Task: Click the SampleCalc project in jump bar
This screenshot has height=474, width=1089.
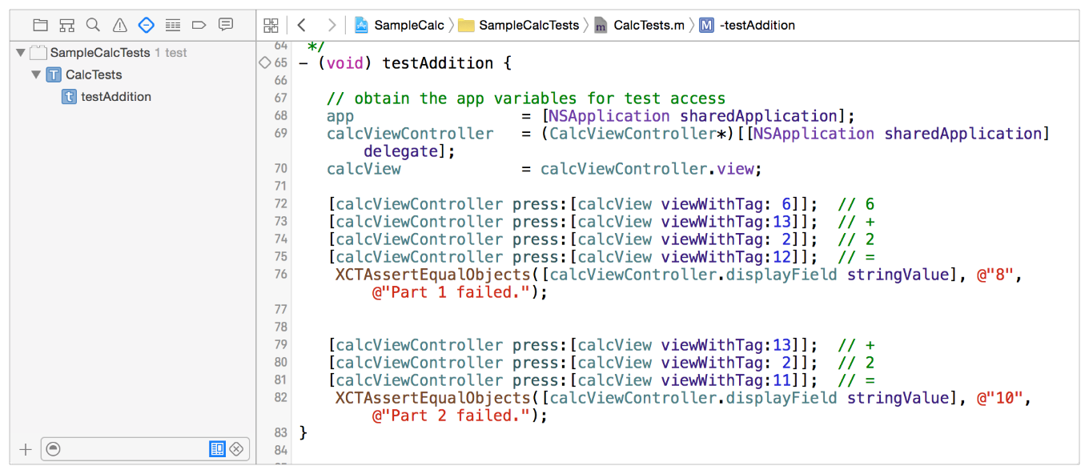Action: pyautogui.click(x=400, y=25)
